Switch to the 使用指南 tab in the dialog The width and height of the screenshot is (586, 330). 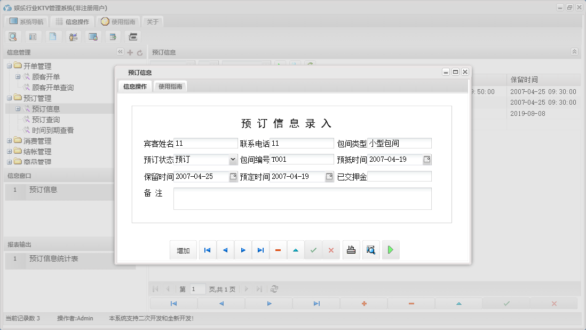pyautogui.click(x=170, y=85)
